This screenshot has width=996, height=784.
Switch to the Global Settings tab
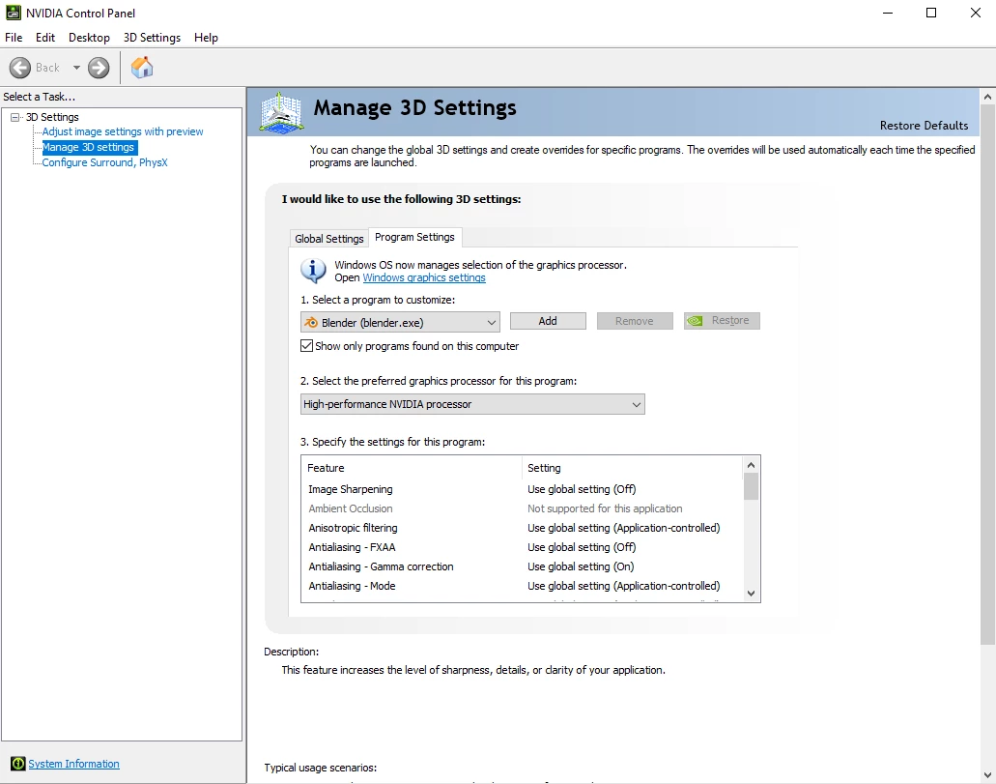(329, 239)
